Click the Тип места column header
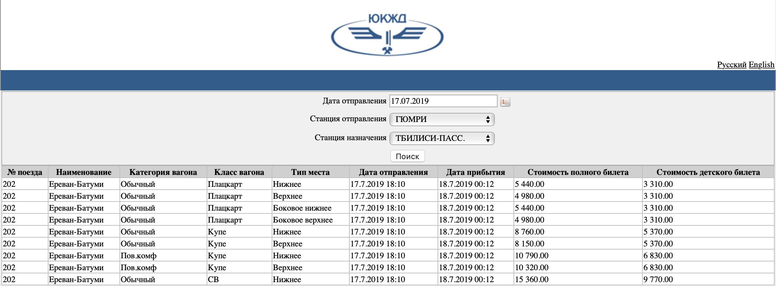 tap(310, 172)
